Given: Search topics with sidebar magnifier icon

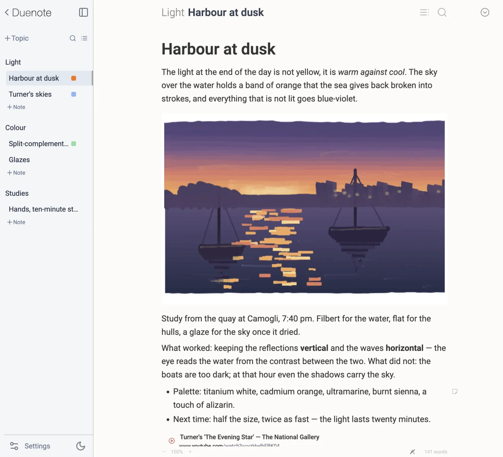Looking at the screenshot, I should point(73,38).
